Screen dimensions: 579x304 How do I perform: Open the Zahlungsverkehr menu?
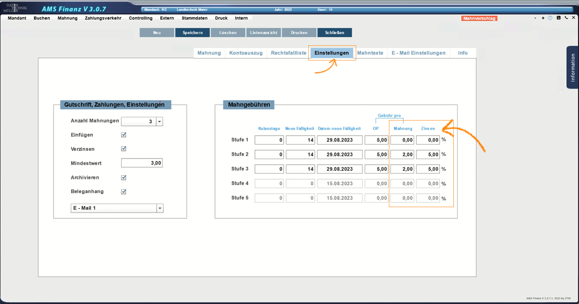(103, 18)
